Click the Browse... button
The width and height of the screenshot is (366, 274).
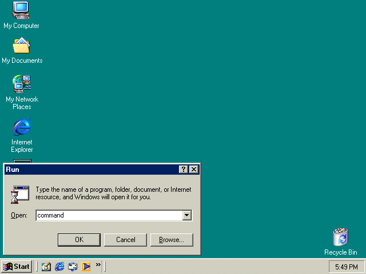pos(172,240)
